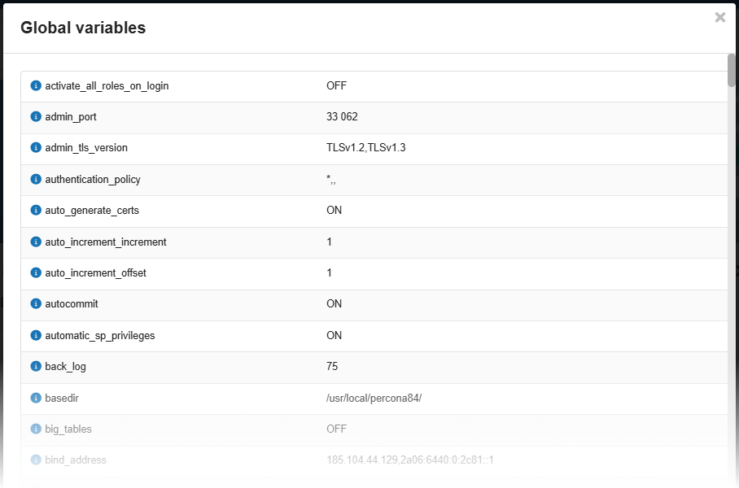Show info for automatic_sp_privileges variable
The height and width of the screenshot is (488, 739).
tap(36, 336)
